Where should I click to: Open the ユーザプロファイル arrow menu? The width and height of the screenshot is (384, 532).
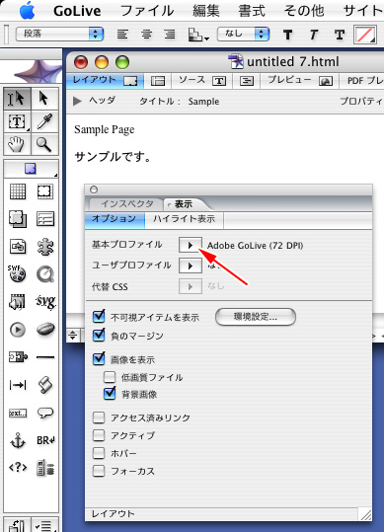click(191, 266)
